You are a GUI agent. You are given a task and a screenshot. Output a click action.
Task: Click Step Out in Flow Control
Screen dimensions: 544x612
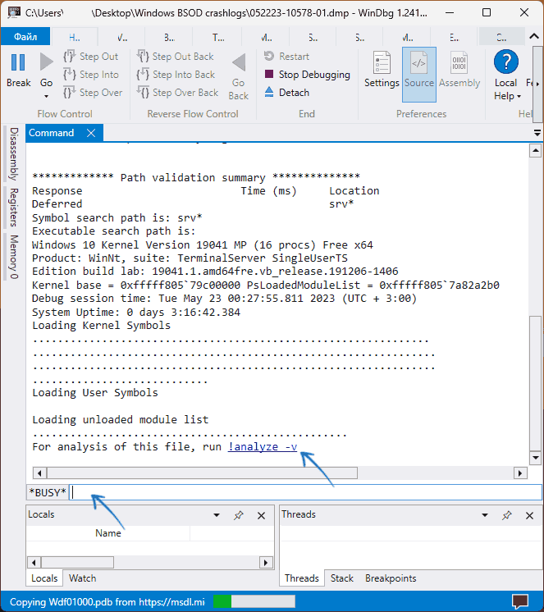click(90, 57)
